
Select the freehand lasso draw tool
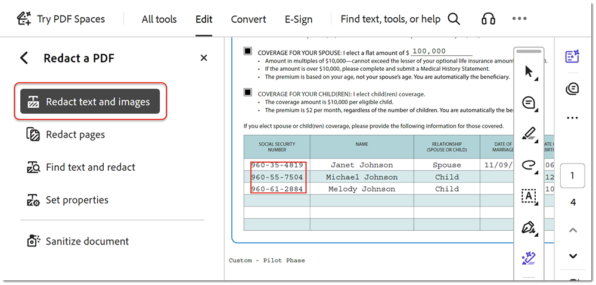click(529, 165)
